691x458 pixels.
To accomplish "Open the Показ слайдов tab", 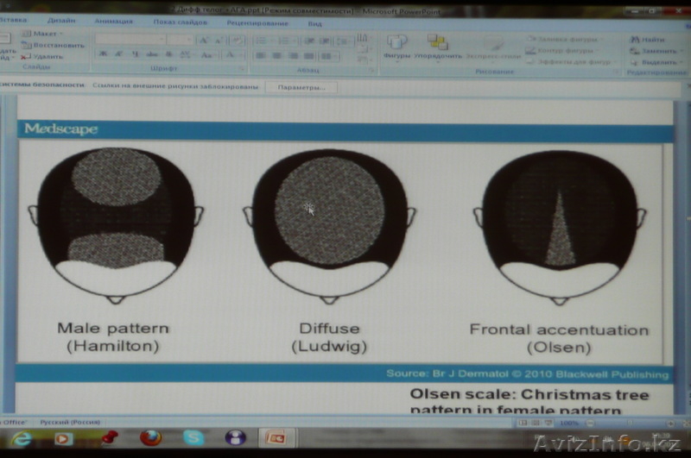I will (179, 21).
